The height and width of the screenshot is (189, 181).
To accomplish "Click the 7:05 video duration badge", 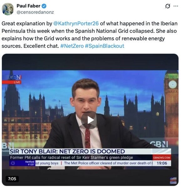I will pos(12,179).
